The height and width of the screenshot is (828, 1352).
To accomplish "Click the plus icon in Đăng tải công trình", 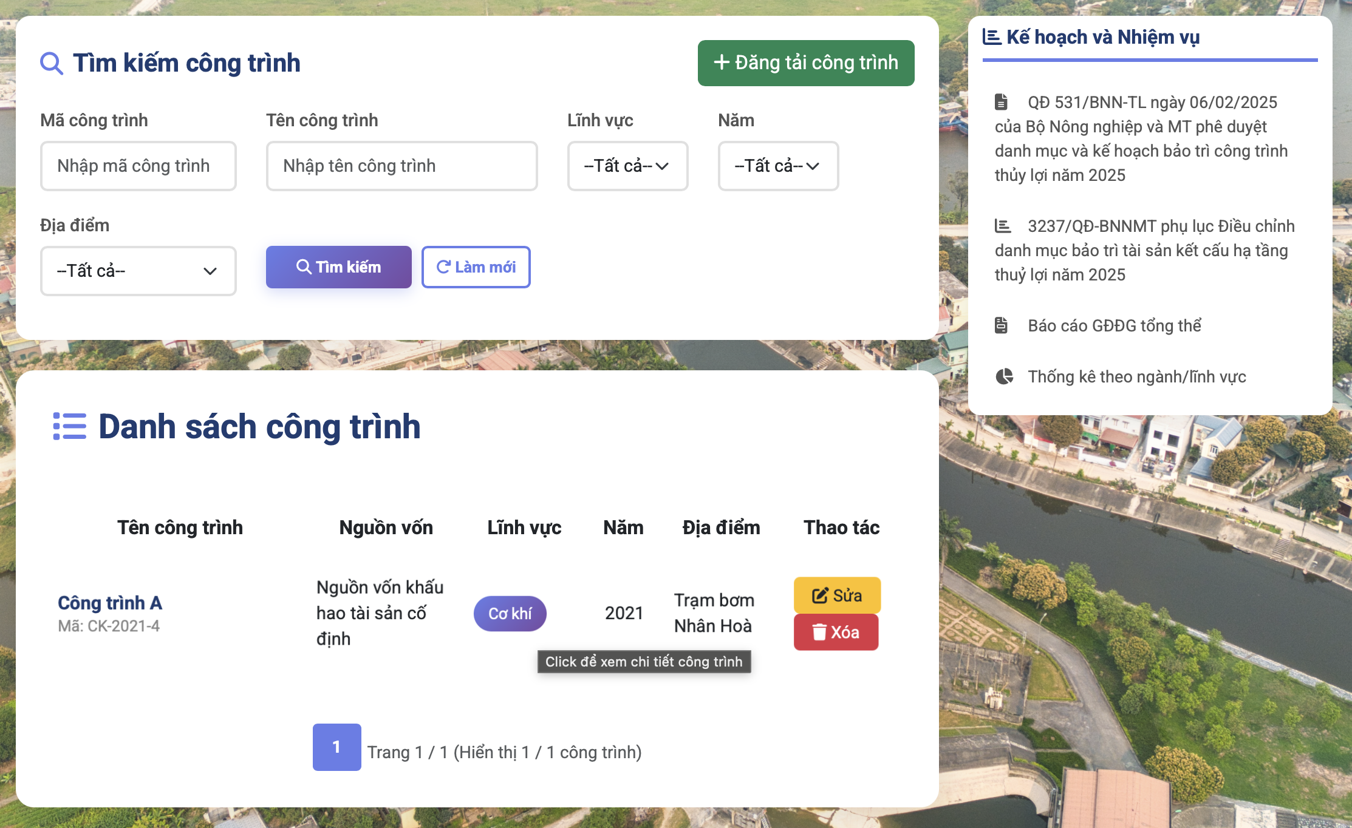I will 722,63.
